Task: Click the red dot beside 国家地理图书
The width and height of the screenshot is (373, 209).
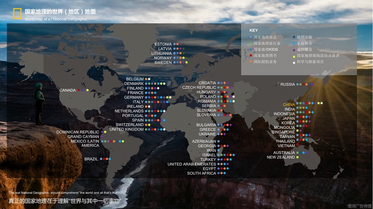Action: pos(251,56)
